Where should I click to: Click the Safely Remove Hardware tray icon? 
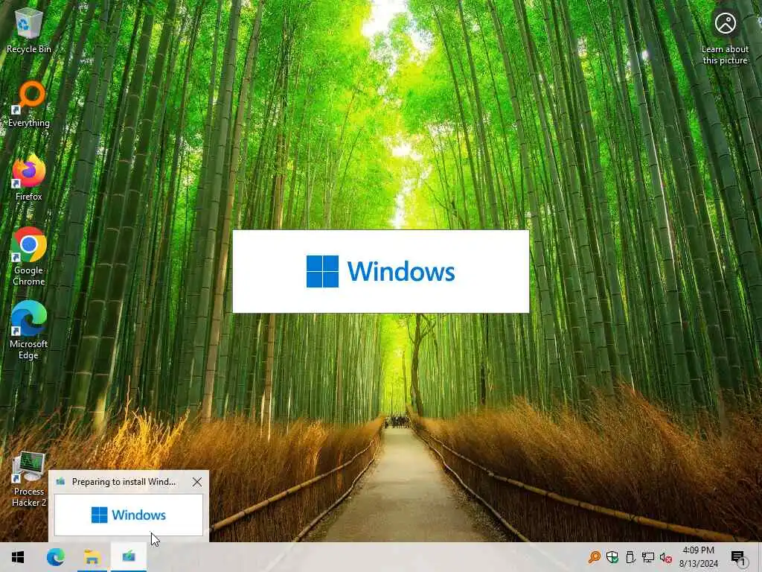coord(630,557)
